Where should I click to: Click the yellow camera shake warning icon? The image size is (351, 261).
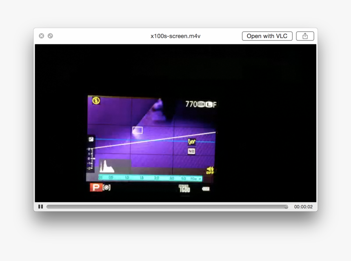[x=191, y=142]
